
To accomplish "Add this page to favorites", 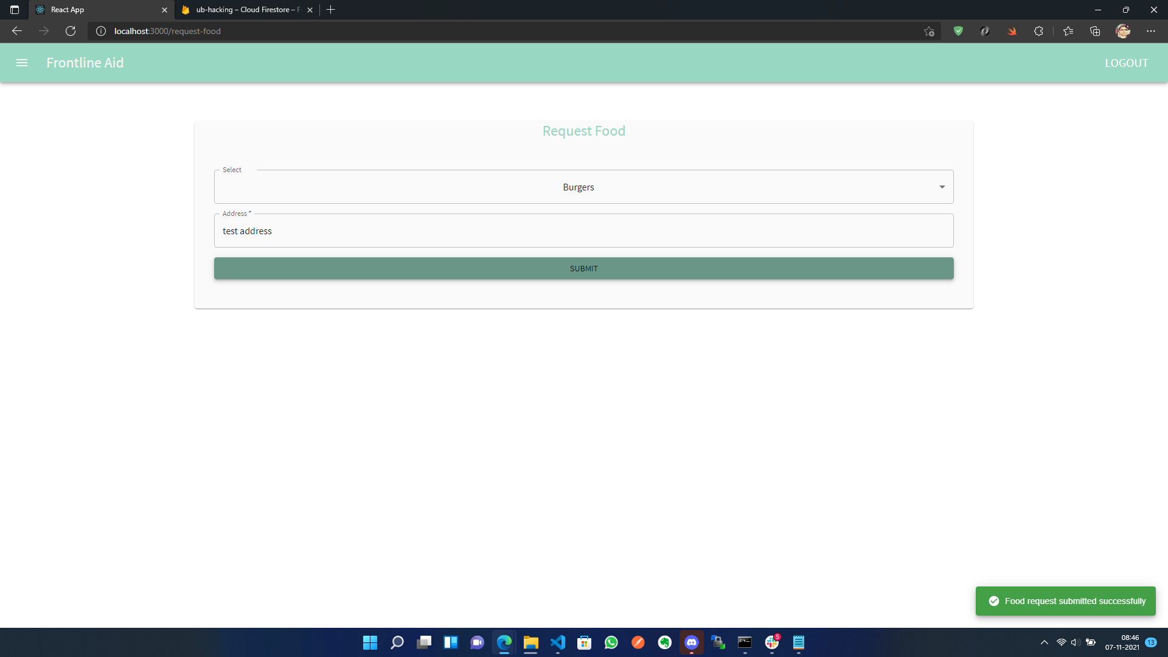I will tap(928, 31).
